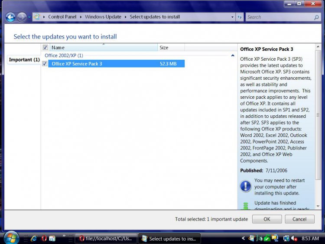Screen dimensions: 325x244
Task: Click 'Select updates to ins...' taskbar button
Action: tap(169, 239)
